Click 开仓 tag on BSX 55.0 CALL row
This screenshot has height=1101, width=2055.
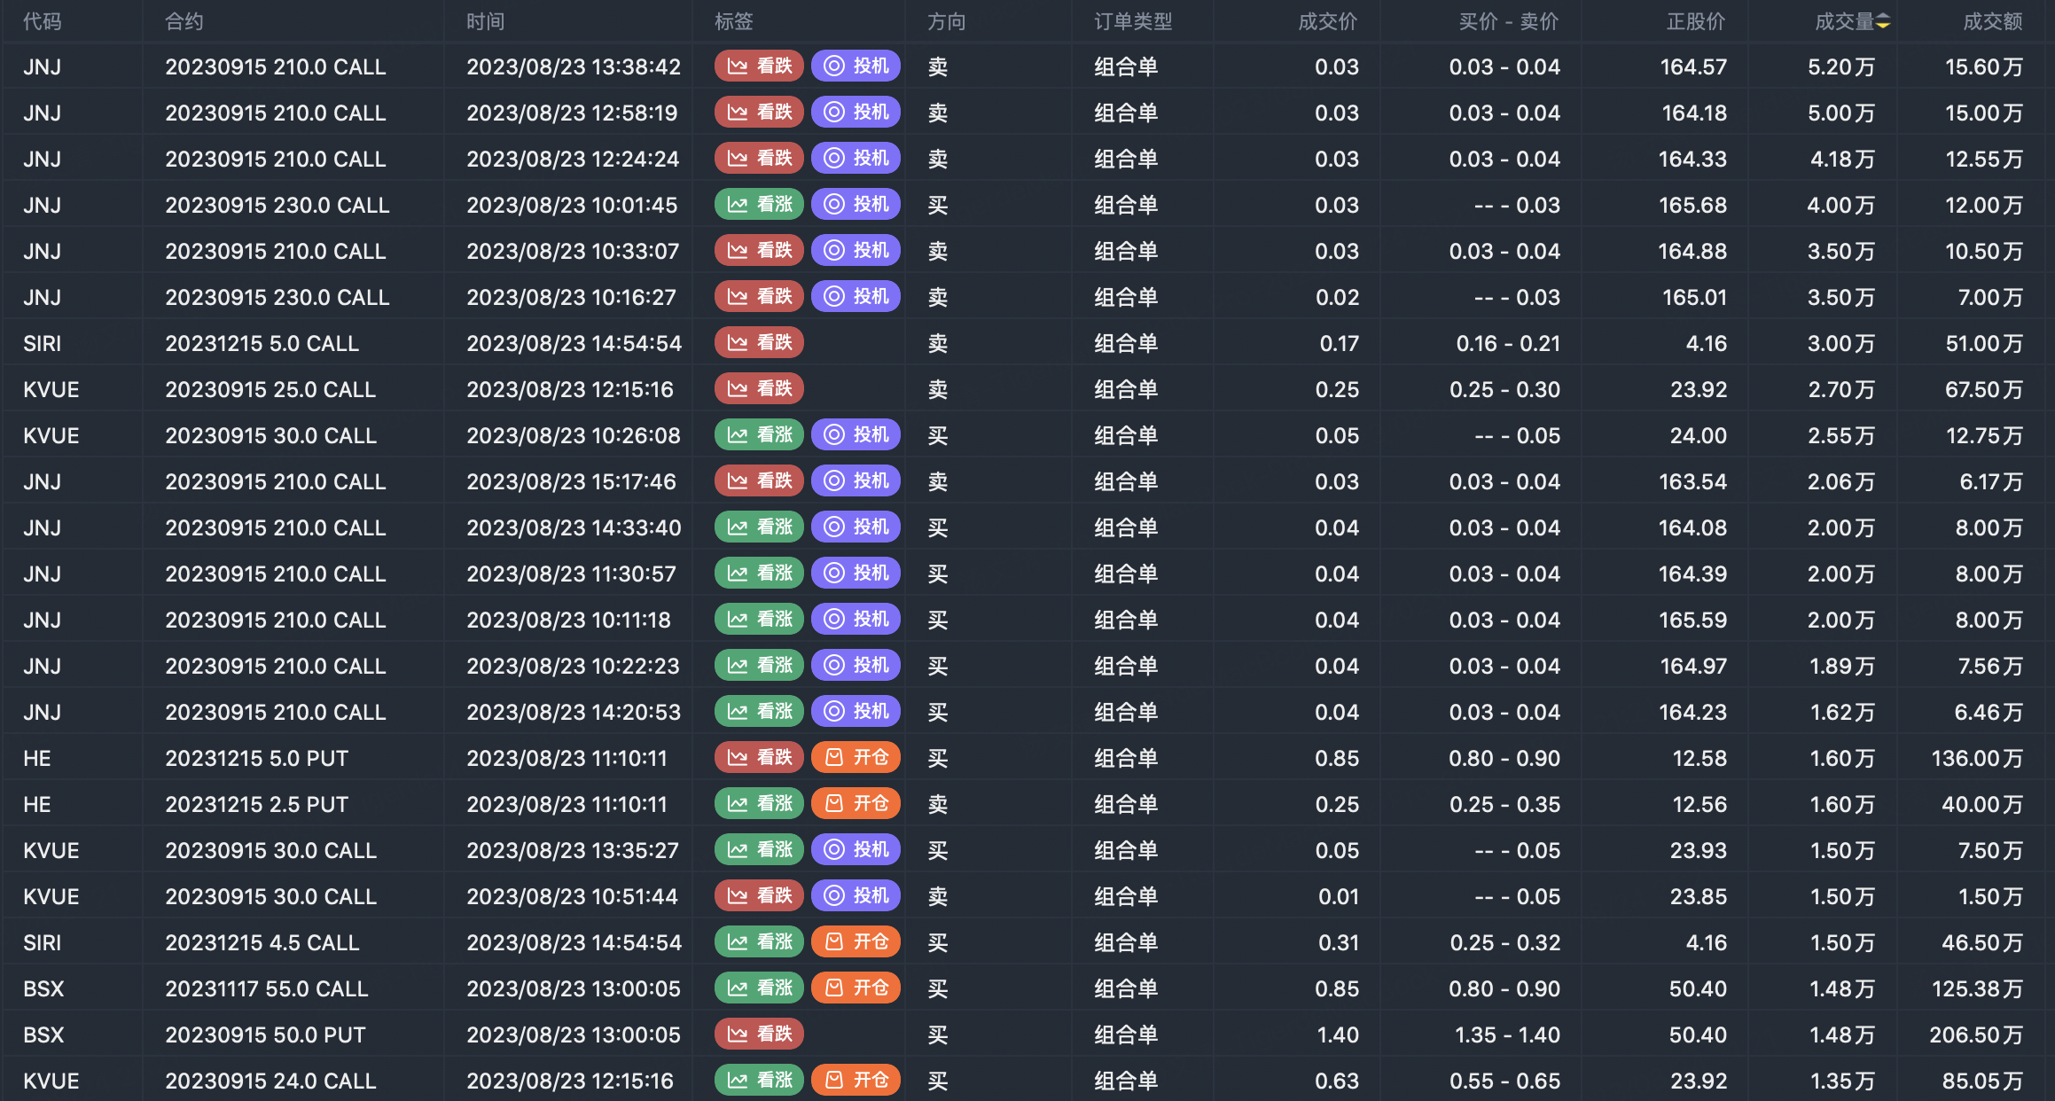(856, 988)
